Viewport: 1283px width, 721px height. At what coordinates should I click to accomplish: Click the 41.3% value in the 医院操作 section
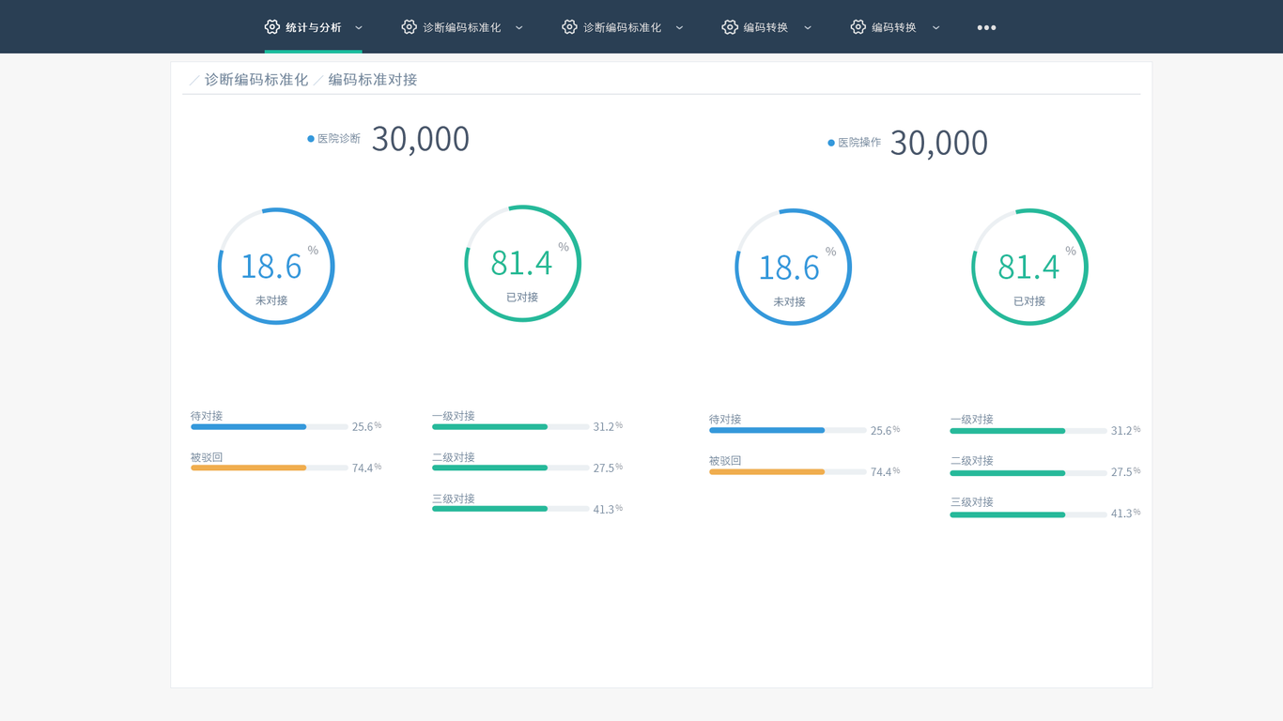1125,514
